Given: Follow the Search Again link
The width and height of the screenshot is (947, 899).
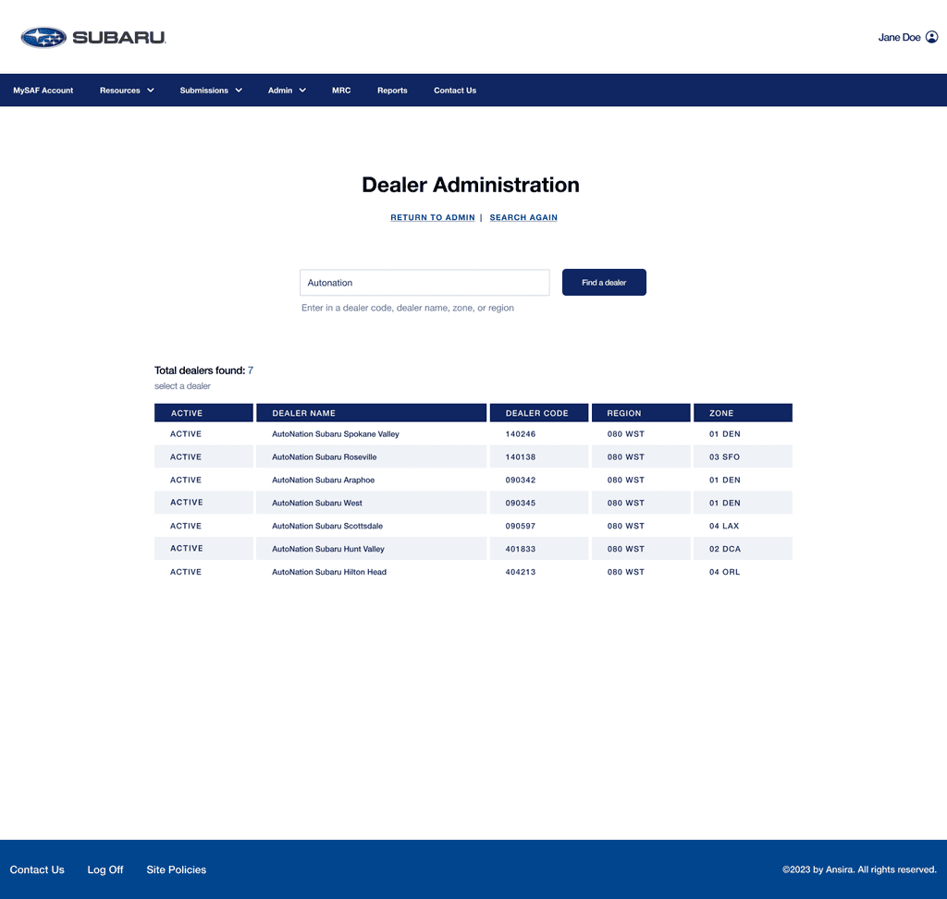Looking at the screenshot, I should [x=523, y=217].
